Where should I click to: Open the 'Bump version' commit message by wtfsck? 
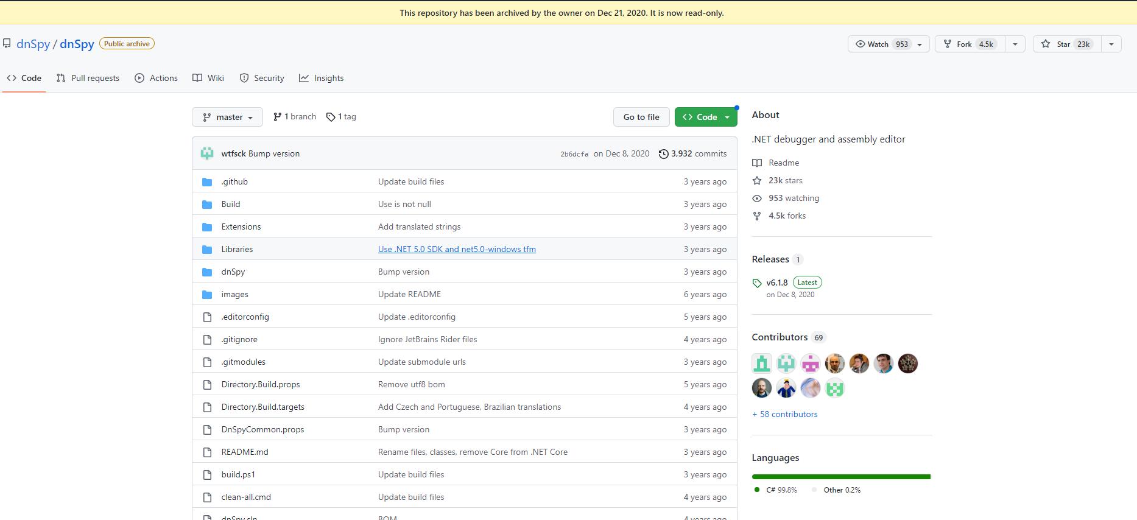(274, 153)
